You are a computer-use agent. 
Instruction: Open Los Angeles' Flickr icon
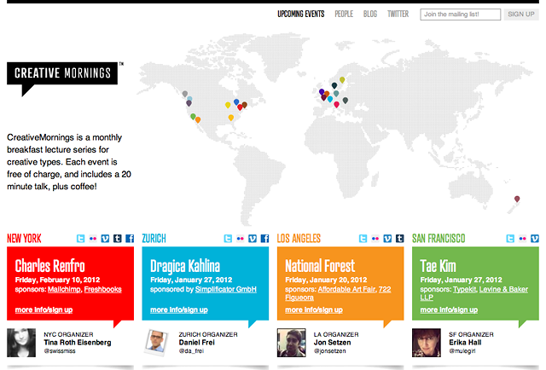[x=375, y=239]
